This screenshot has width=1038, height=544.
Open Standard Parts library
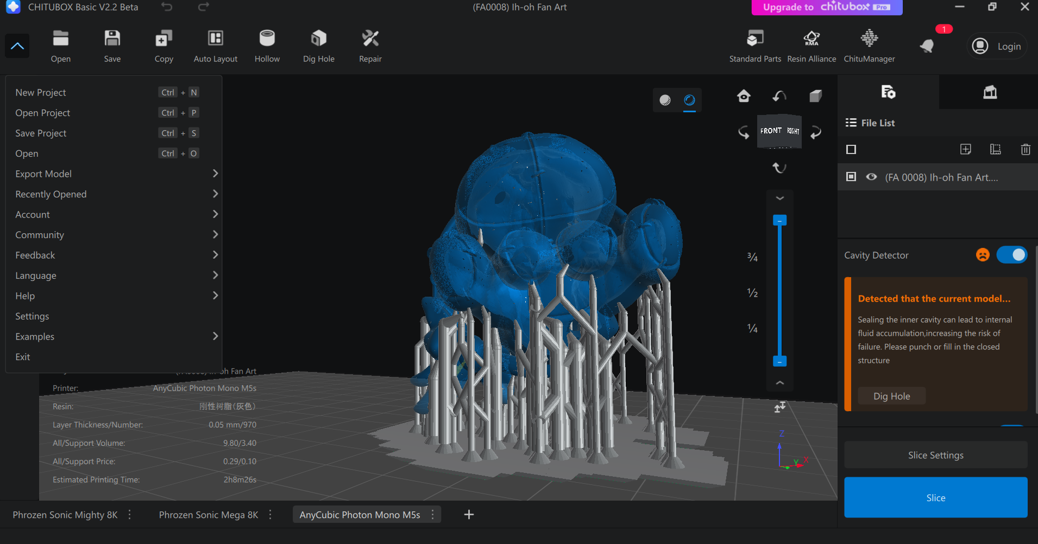[x=755, y=46]
